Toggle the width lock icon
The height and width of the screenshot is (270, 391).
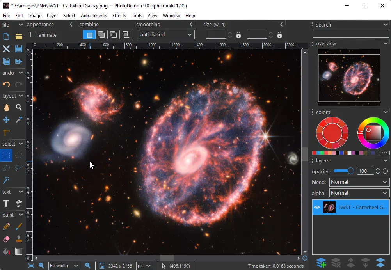coord(238,35)
